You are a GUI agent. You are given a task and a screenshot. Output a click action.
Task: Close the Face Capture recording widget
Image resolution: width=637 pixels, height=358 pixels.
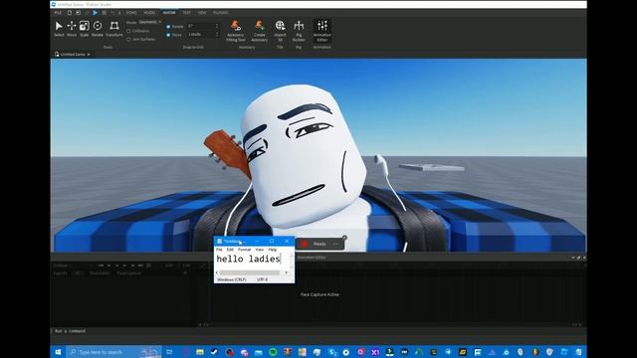click(344, 238)
